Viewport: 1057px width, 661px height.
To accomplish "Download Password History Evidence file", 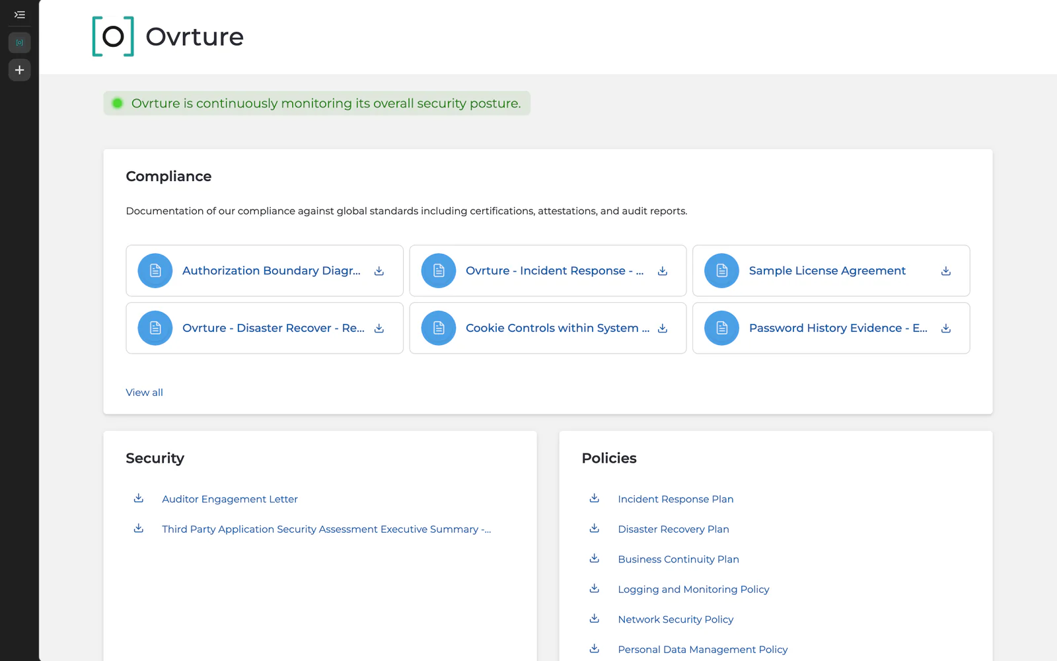I will tap(946, 329).
